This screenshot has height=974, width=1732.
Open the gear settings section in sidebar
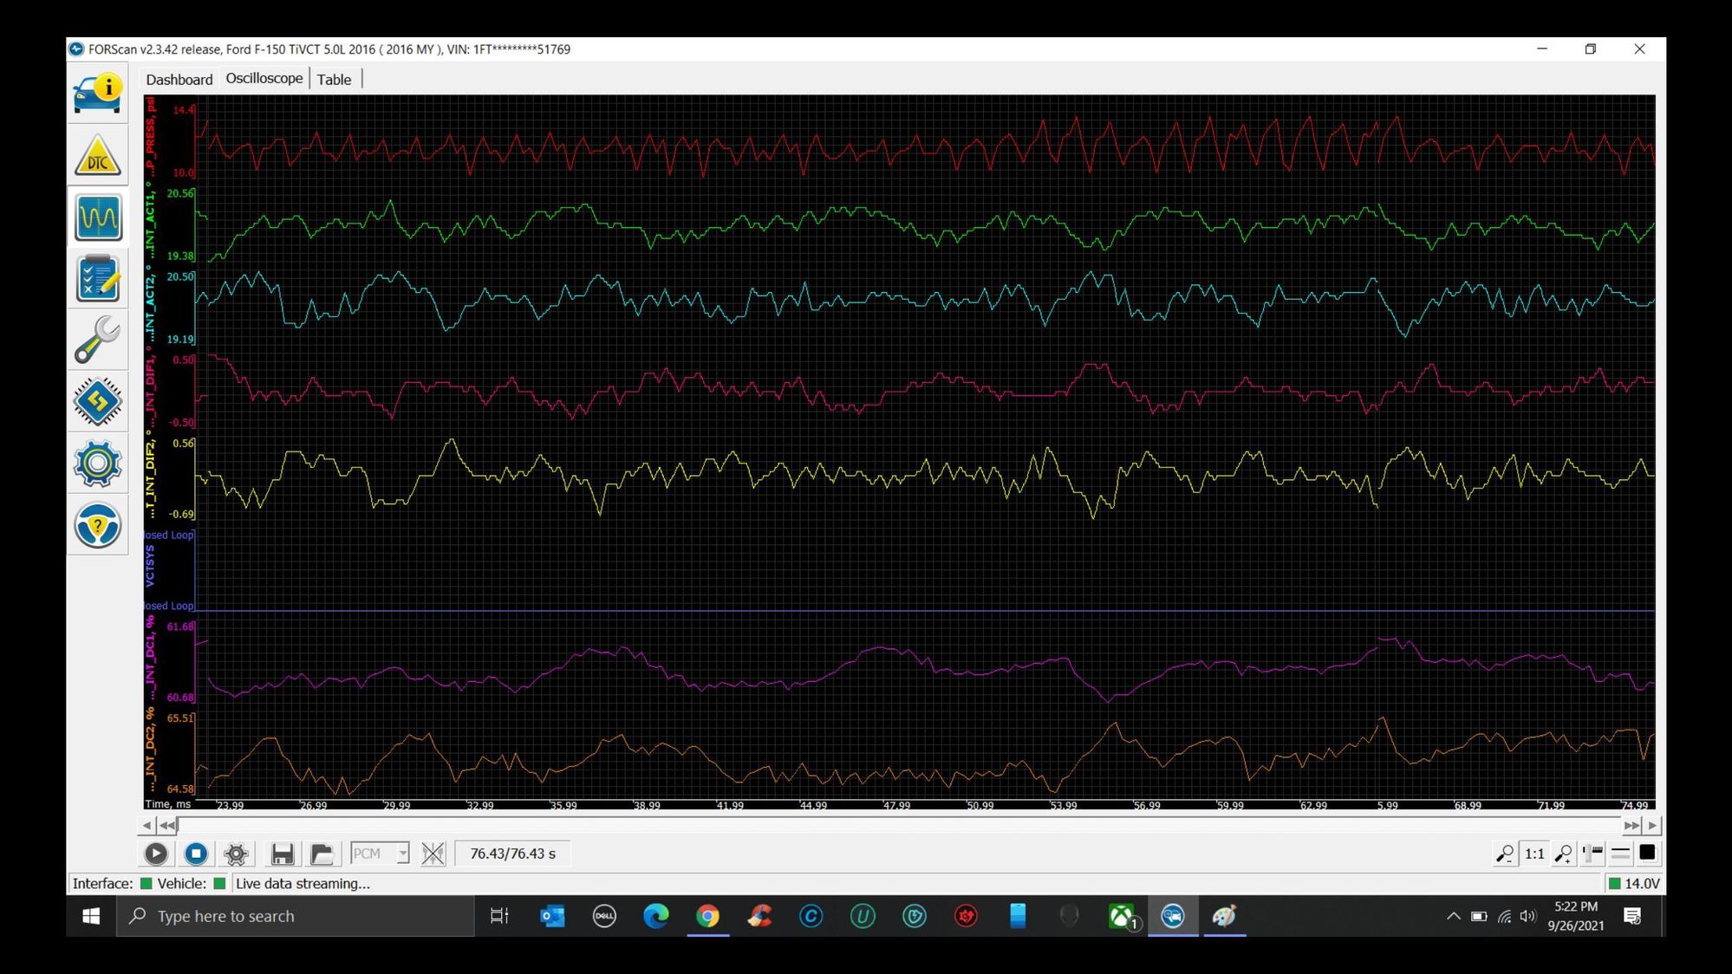97,464
